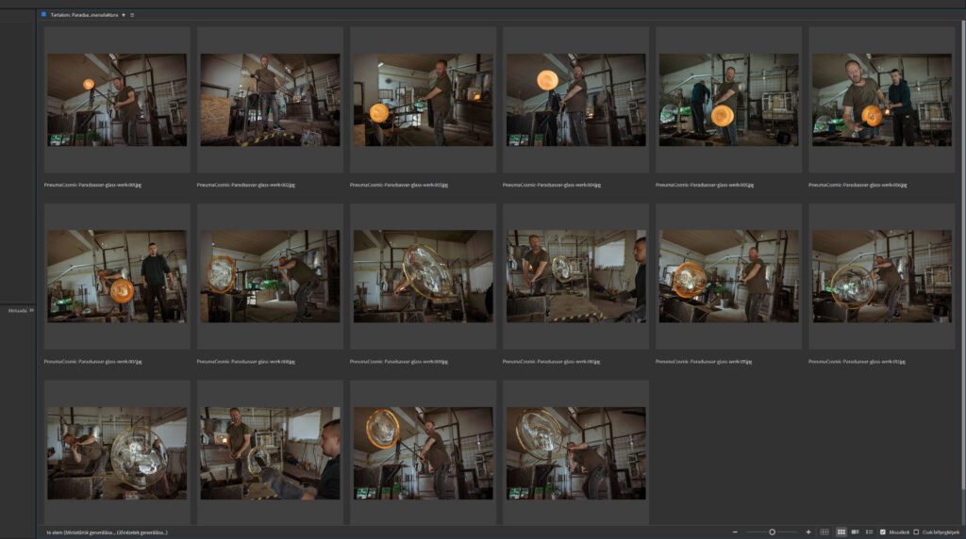Expand the content path dropdown arrow
Image resolution: width=966 pixels, height=539 pixels.
pyautogui.click(x=124, y=15)
